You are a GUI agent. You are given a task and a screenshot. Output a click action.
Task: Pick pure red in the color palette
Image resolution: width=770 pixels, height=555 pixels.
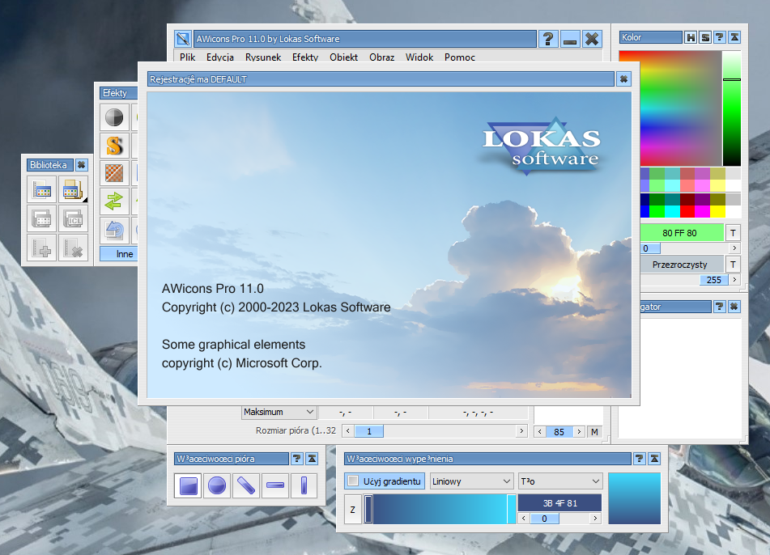[687, 211]
